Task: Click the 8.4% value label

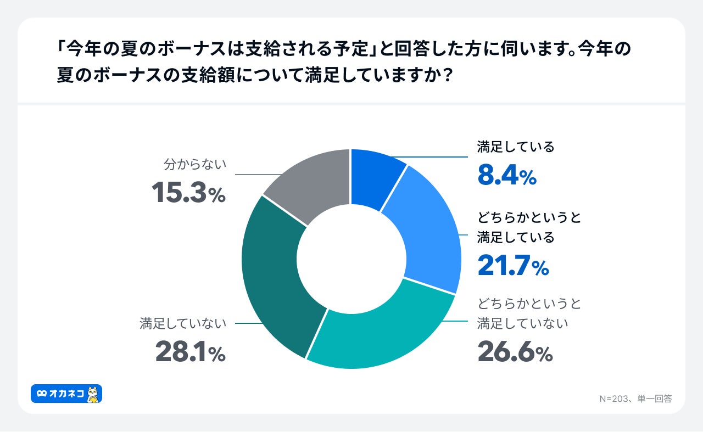Action: (507, 176)
